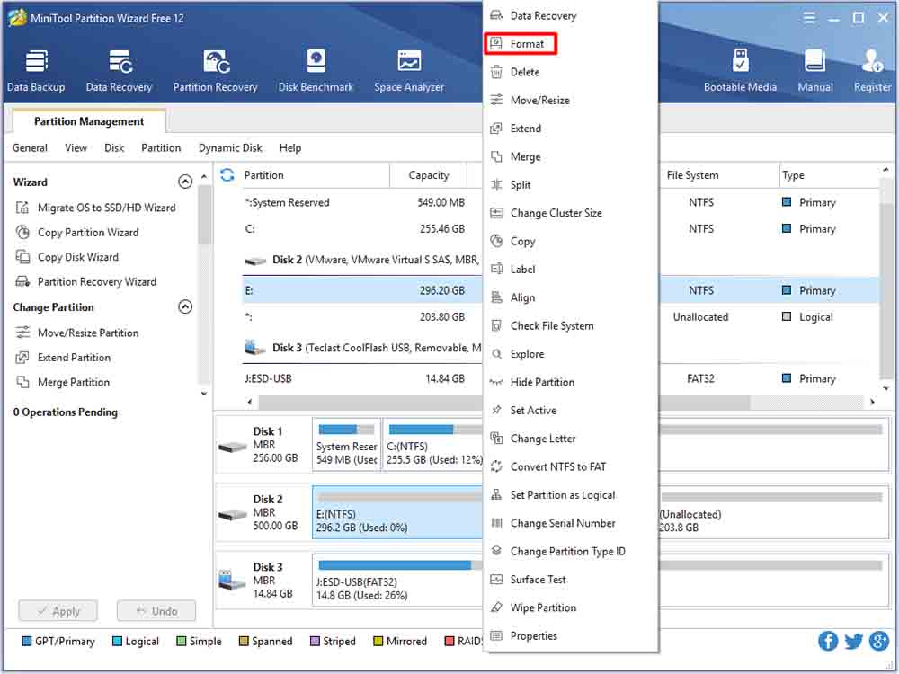Open the Google Plus share icon
Image resolution: width=899 pixels, height=674 pixels.
(x=879, y=641)
